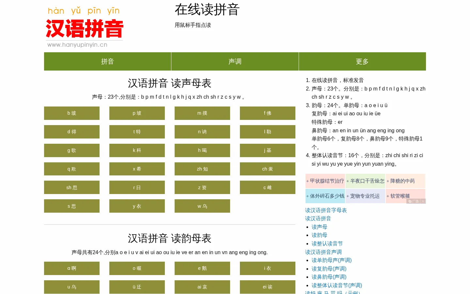470x294 pixels.
Task: Click the 宠物专业托运 ad link
Action: click(x=365, y=196)
